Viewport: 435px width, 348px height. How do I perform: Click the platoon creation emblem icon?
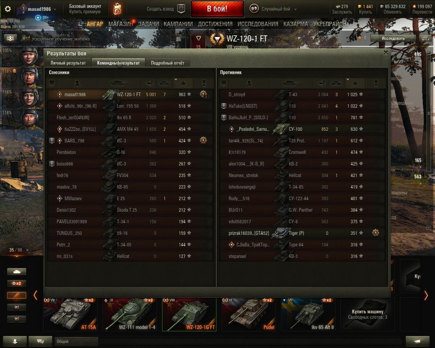pyautogui.click(x=181, y=9)
